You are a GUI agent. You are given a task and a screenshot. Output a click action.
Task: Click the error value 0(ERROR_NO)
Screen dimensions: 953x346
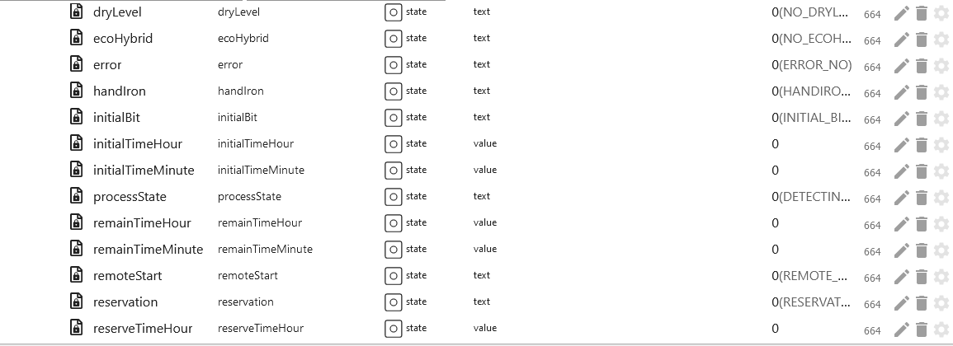[811, 65]
